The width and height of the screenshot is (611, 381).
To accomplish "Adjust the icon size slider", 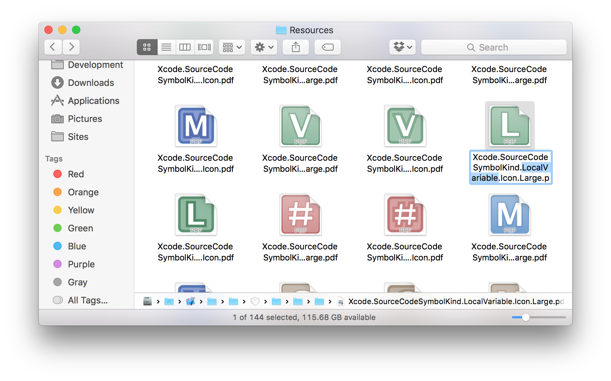I will tap(538, 317).
